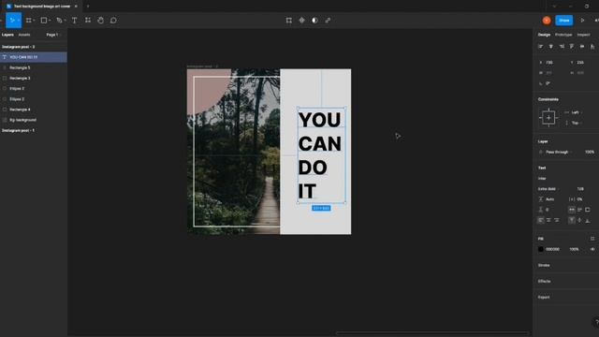
Task: Open the Frame tools dropdown arrow
Action: 34,21
